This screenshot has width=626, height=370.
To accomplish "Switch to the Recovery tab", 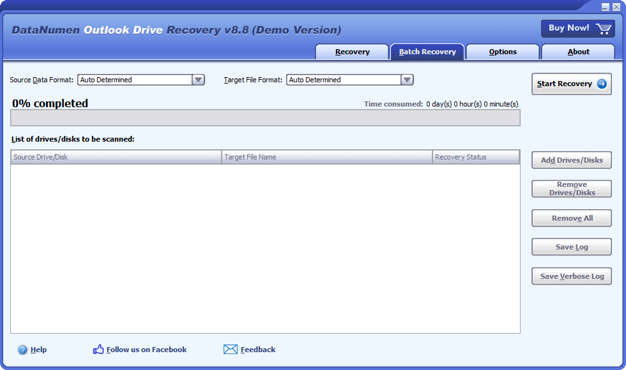I will [352, 52].
